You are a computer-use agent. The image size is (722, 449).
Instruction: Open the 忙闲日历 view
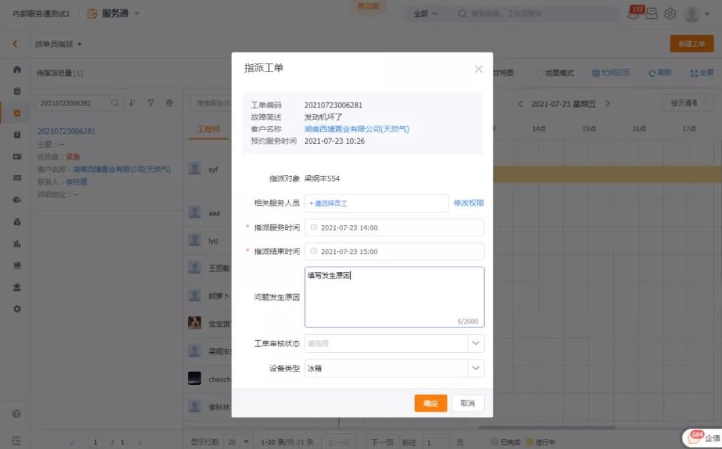[x=611, y=73]
